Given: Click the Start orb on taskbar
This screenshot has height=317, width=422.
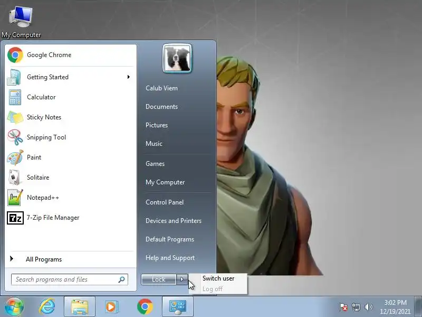Looking at the screenshot, I should 14,307.
